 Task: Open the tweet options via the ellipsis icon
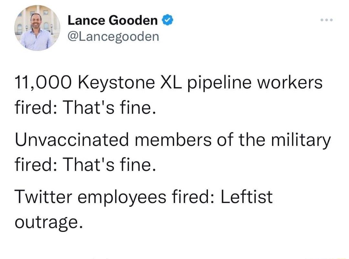pos(327,19)
